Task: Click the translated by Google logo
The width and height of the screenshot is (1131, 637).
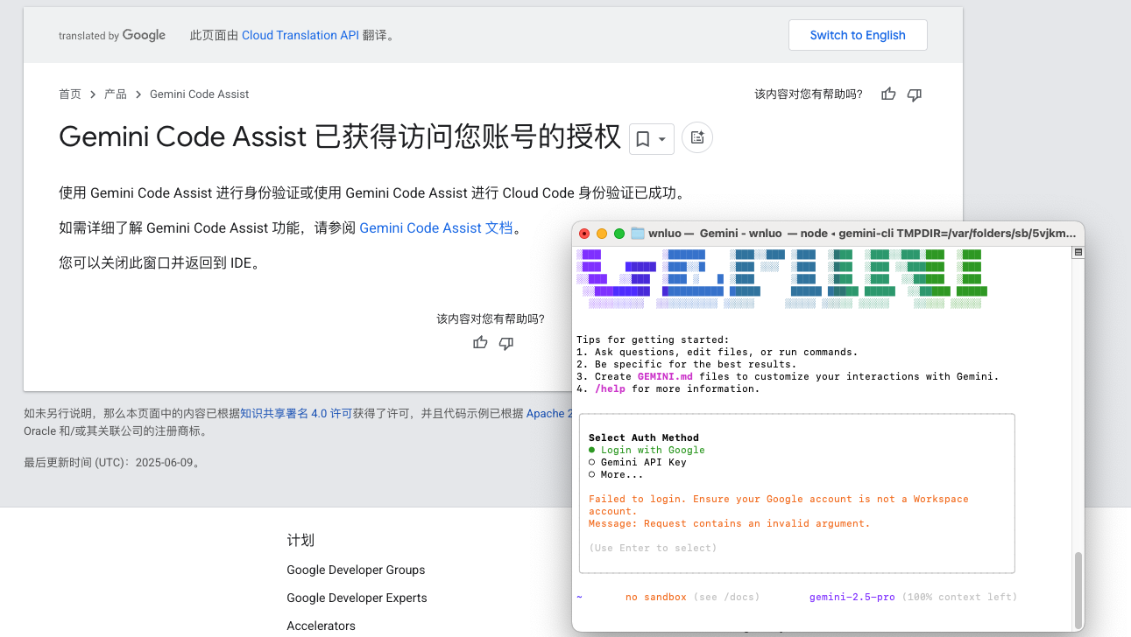Action: (112, 35)
